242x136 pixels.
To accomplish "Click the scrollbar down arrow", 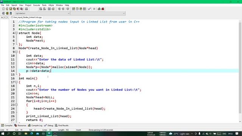I will (240, 122).
